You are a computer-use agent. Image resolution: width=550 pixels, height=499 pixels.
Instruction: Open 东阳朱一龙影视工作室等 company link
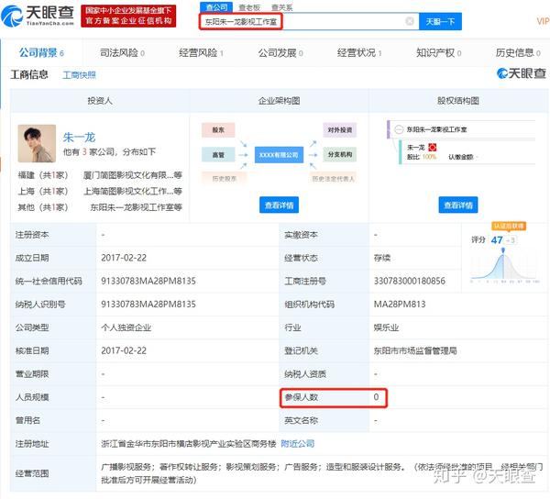(x=137, y=207)
